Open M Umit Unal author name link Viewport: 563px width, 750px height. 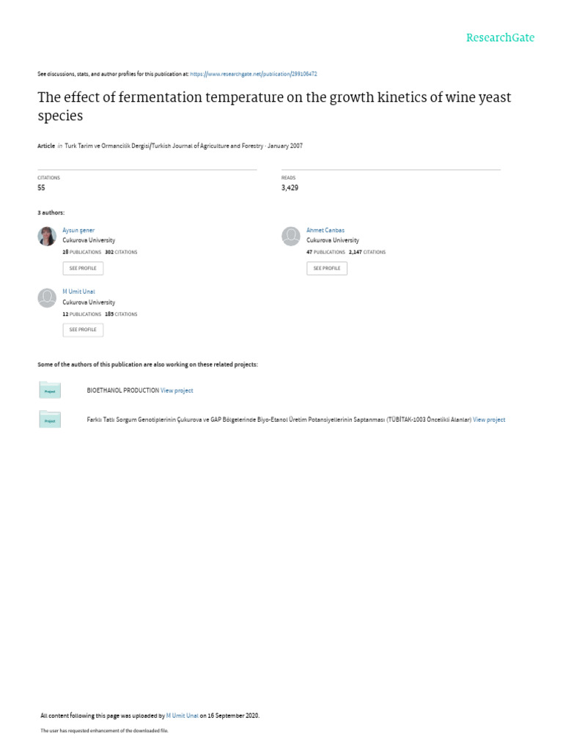click(x=78, y=292)
